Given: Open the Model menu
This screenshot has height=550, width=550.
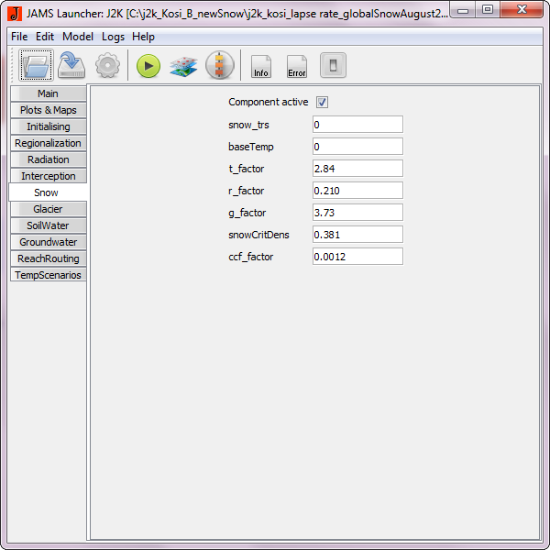Looking at the screenshot, I should click(x=78, y=37).
